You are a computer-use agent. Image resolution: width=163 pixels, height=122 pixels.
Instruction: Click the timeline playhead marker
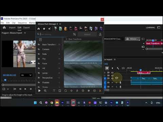[141, 70]
